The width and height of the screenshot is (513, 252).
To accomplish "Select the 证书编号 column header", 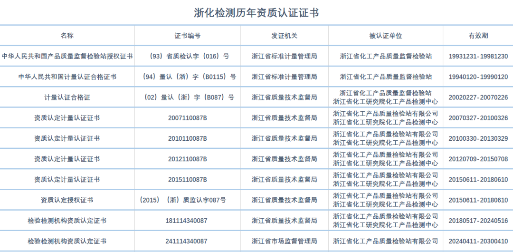I will pos(187,36).
